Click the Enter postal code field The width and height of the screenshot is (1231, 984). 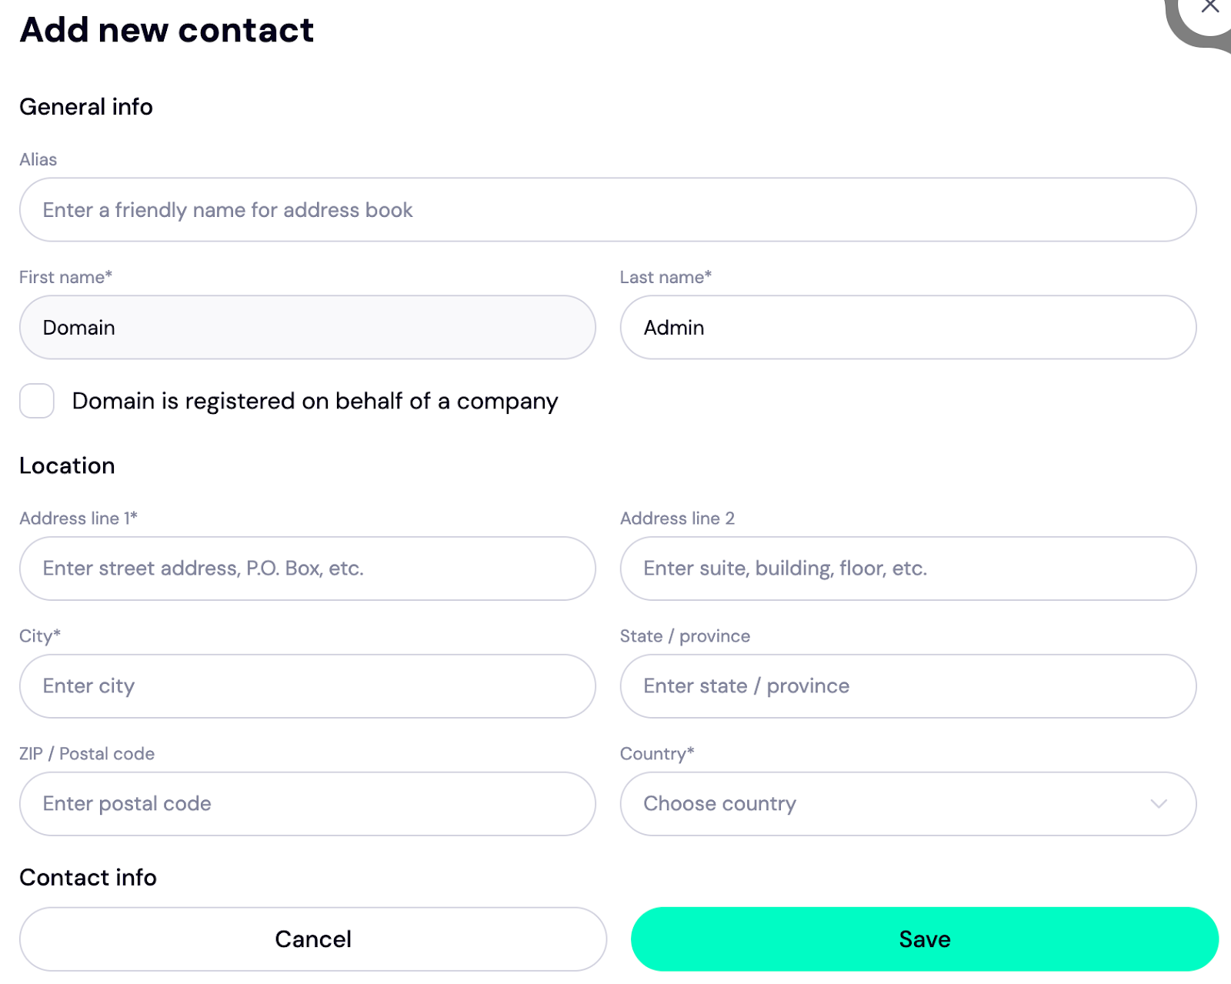[307, 804]
